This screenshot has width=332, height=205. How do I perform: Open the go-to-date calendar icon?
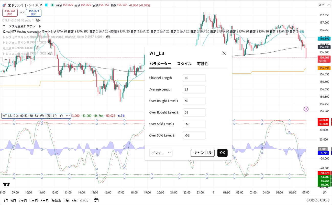(96, 200)
